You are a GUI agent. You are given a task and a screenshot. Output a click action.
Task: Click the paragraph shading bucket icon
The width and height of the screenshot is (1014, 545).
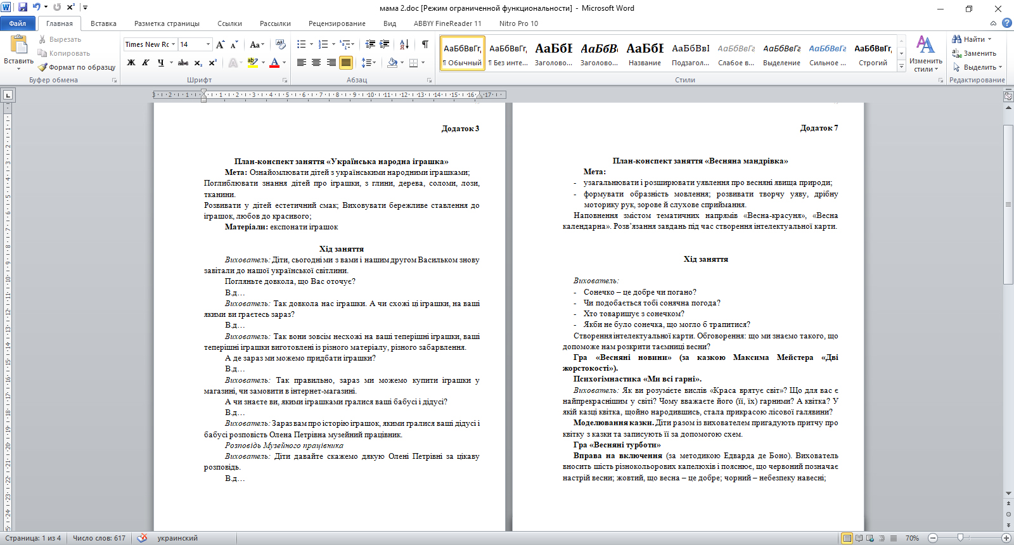coord(392,63)
